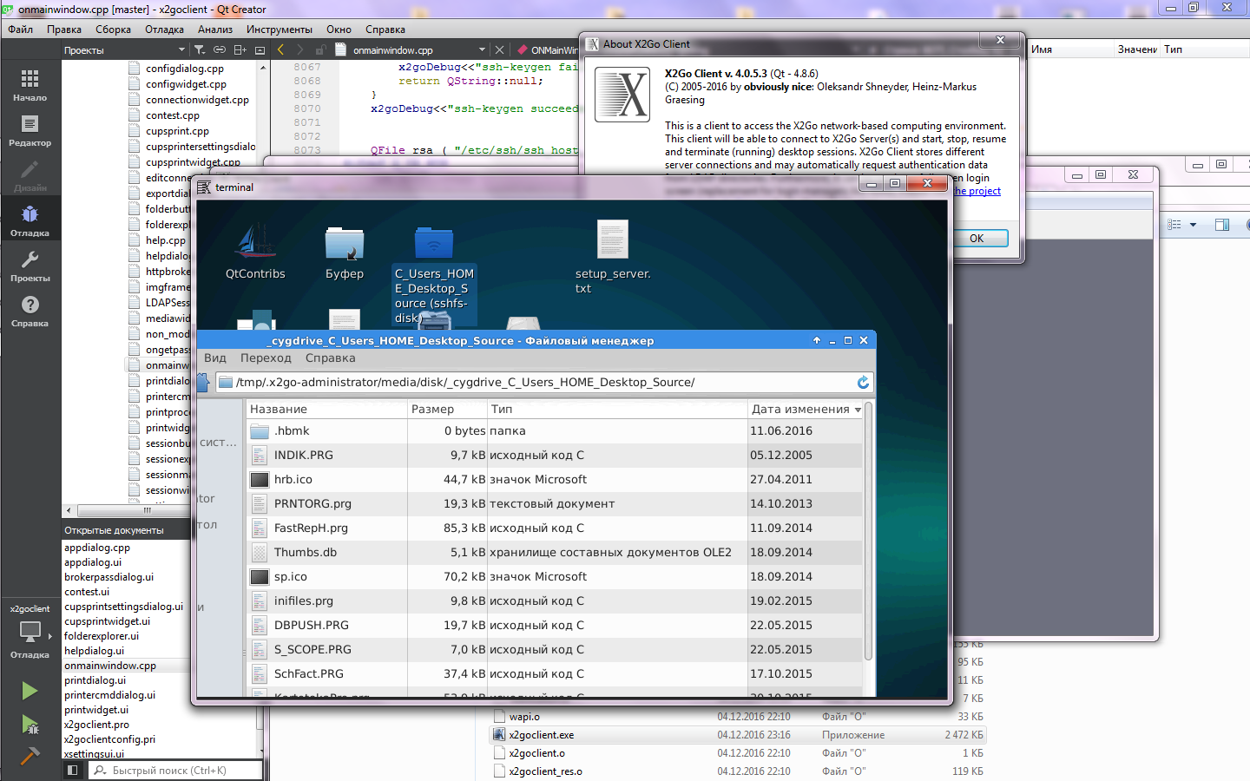Toggle synchronize with editor link icon
This screenshot has height=781, width=1250.
point(220,49)
